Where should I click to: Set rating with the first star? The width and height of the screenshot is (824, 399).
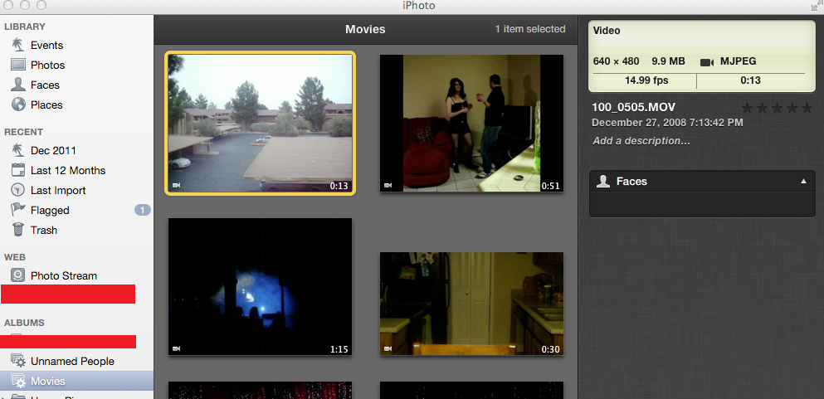click(748, 108)
